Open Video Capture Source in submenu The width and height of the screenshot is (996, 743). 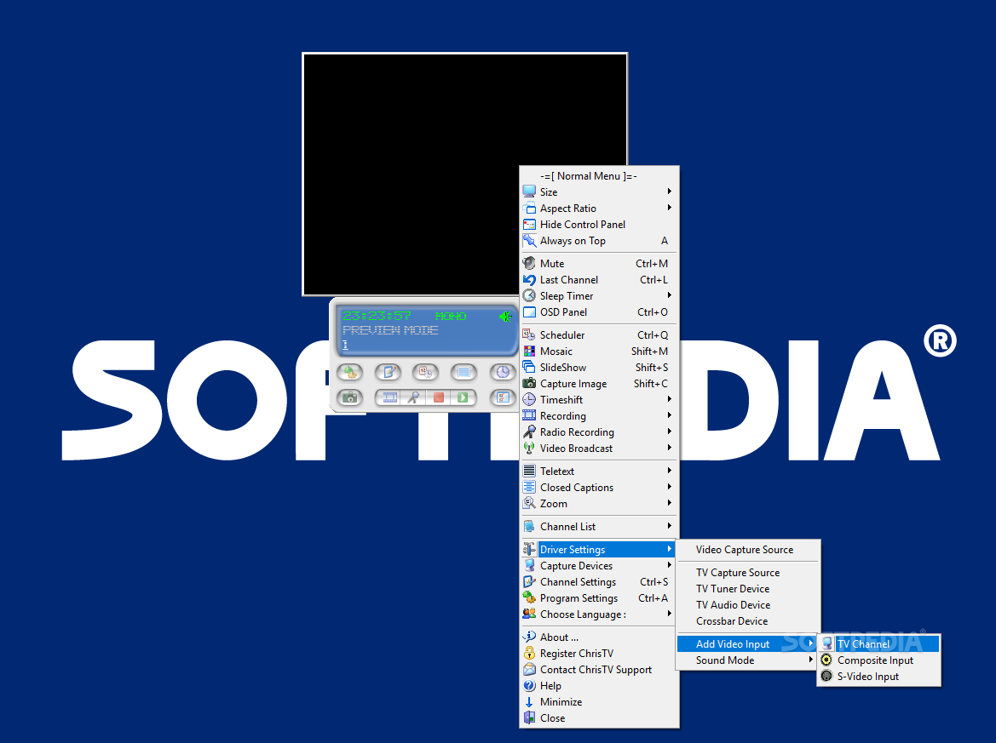pos(748,550)
